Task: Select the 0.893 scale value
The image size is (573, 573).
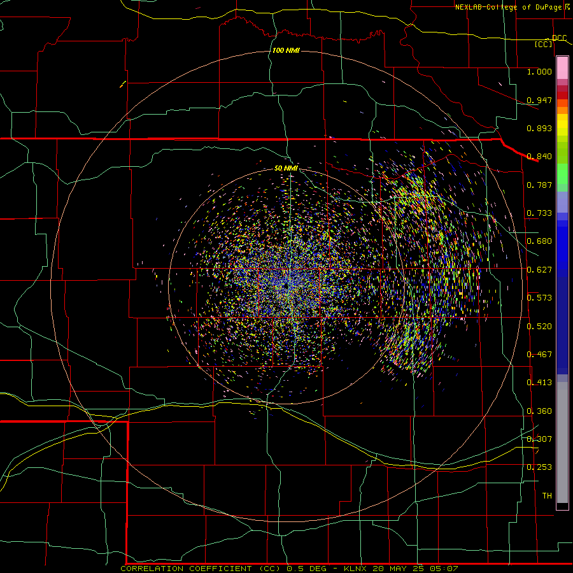Action: [539, 128]
